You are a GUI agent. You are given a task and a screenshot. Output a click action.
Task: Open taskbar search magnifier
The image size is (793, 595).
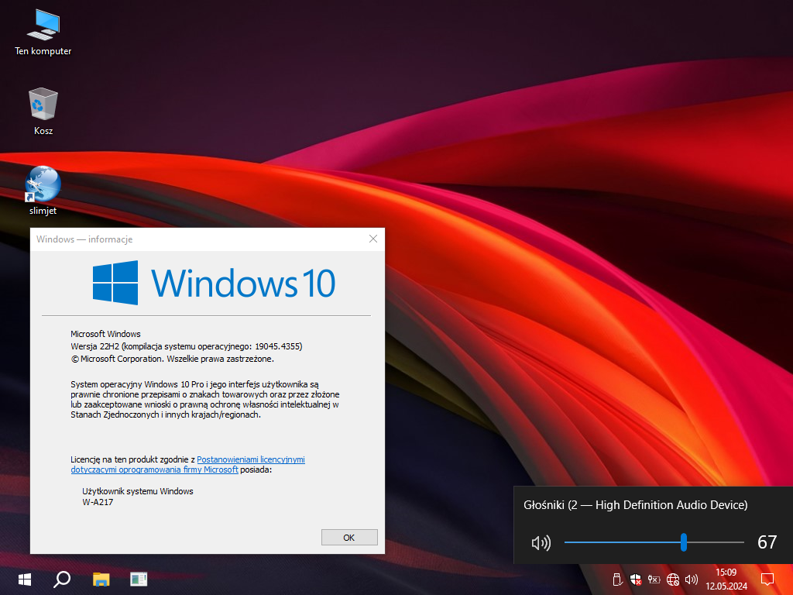pyautogui.click(x=63, y=579)
